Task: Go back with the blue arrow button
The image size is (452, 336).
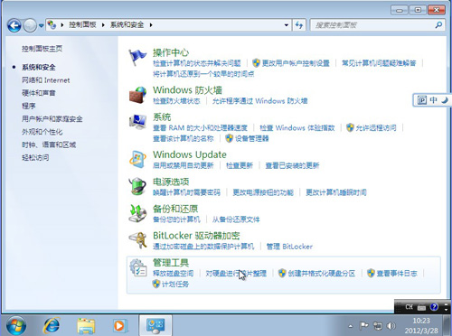Action: (x=14, y=25)
